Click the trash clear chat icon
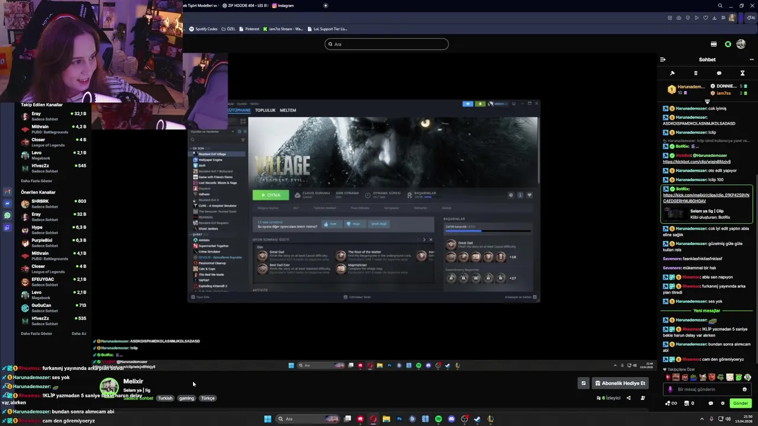Viewport: 758px width, 426px height. pos(696,73)
